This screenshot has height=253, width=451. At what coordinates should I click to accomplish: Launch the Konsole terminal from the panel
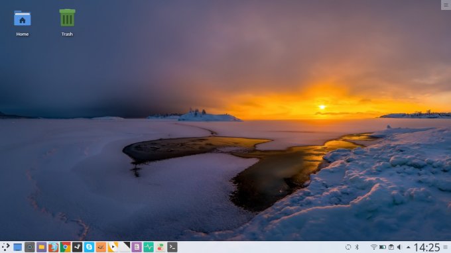pos(172,247)
